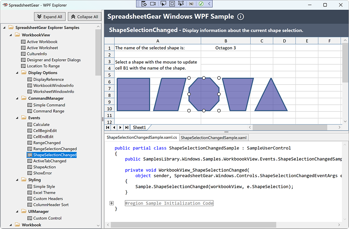Collapse SpreadsheetGear Explorer Samples root node

tap(4, 28)
